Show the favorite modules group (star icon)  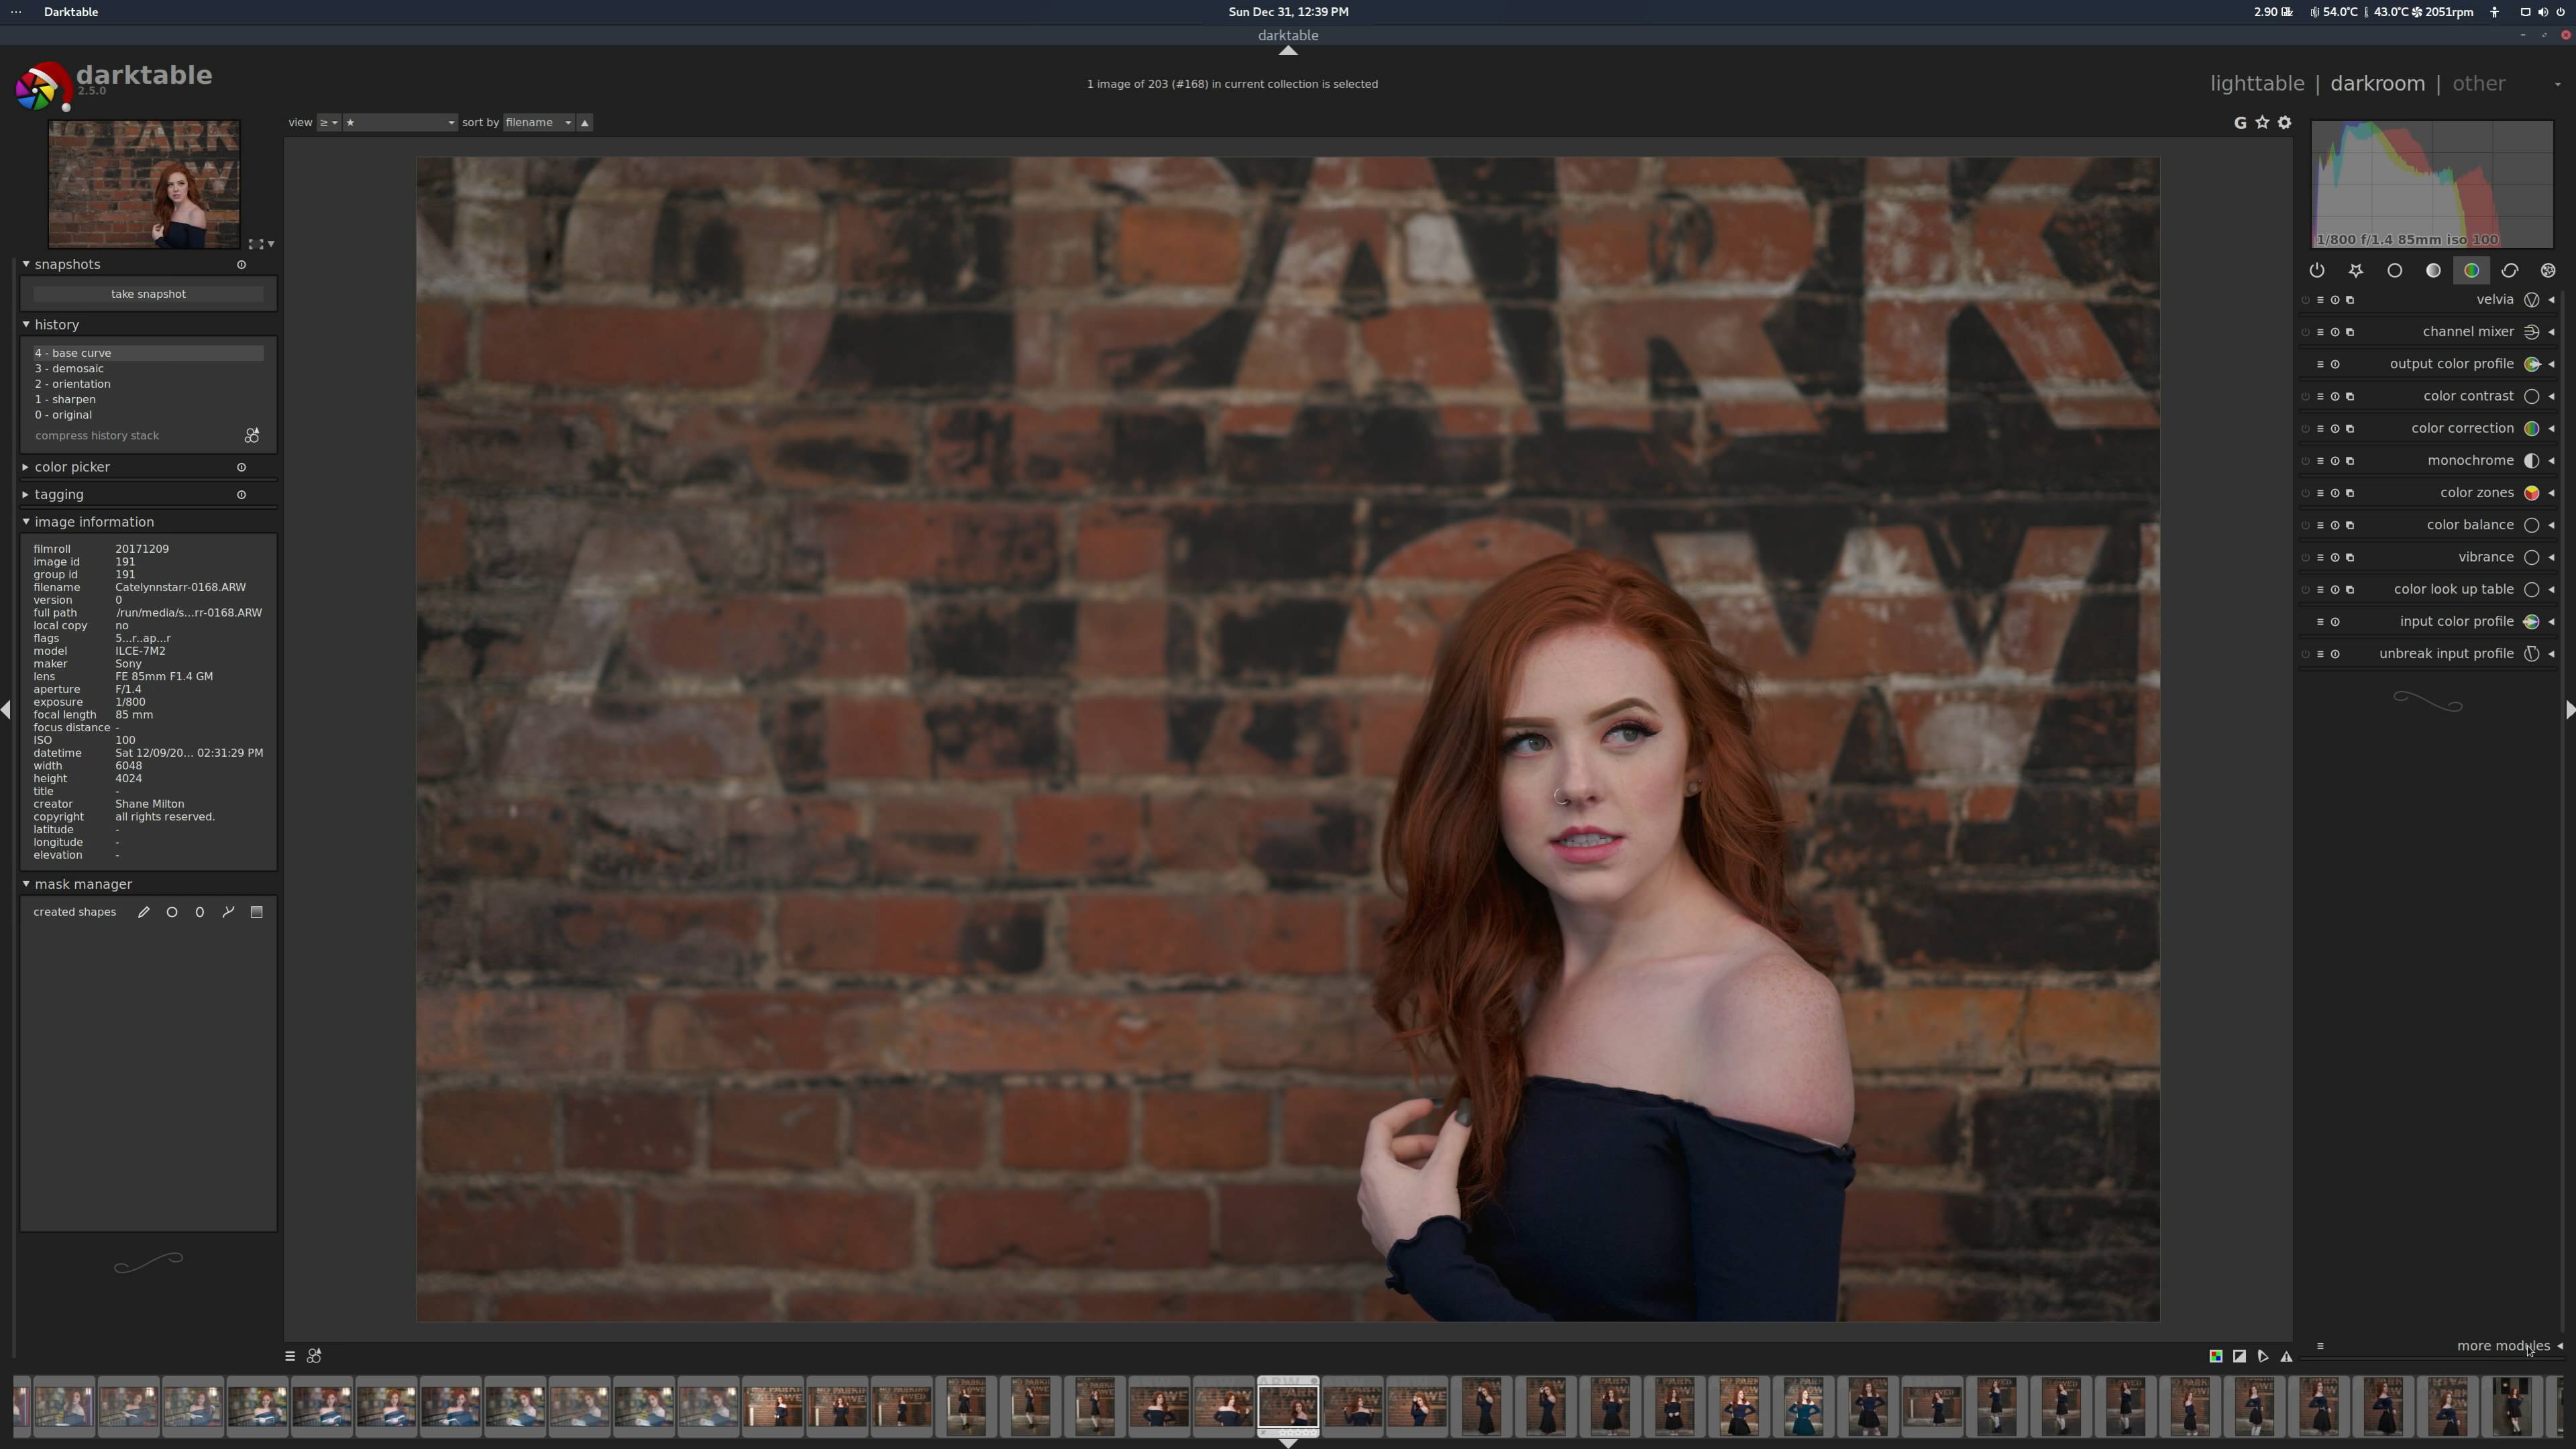(2356, 271)
